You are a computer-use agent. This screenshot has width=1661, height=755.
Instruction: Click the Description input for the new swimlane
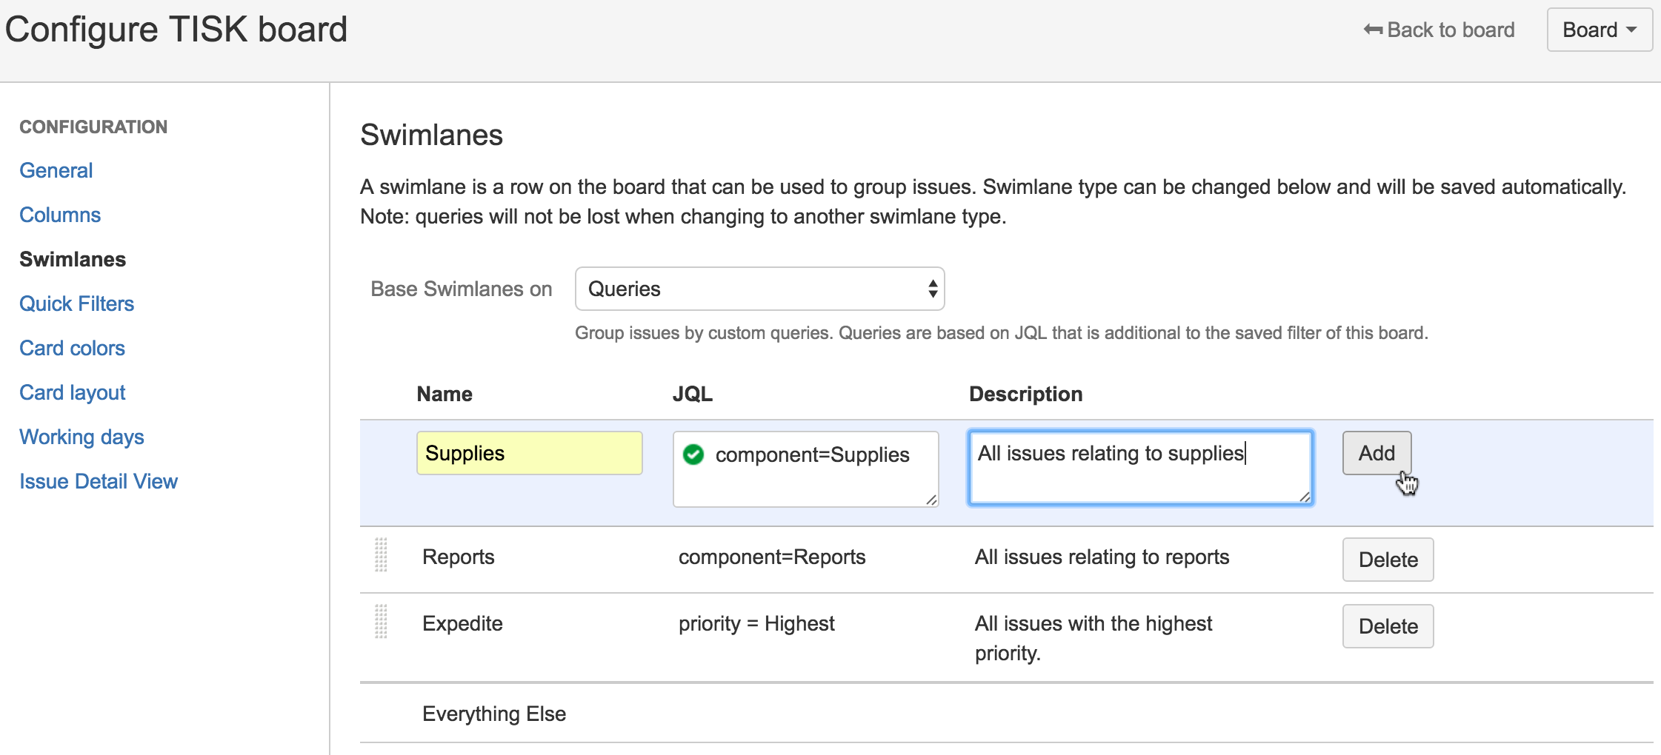1139,468
